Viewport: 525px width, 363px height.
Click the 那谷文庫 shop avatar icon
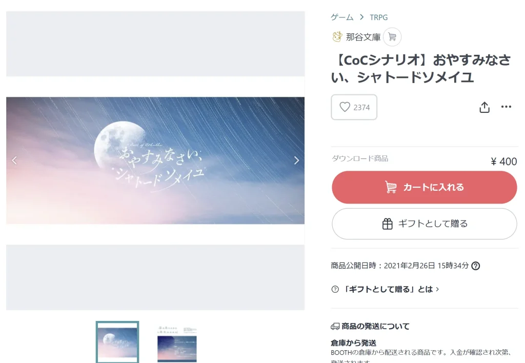(337, 36)
